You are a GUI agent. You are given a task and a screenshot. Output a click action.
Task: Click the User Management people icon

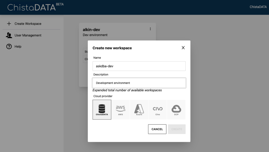(9, 35)
